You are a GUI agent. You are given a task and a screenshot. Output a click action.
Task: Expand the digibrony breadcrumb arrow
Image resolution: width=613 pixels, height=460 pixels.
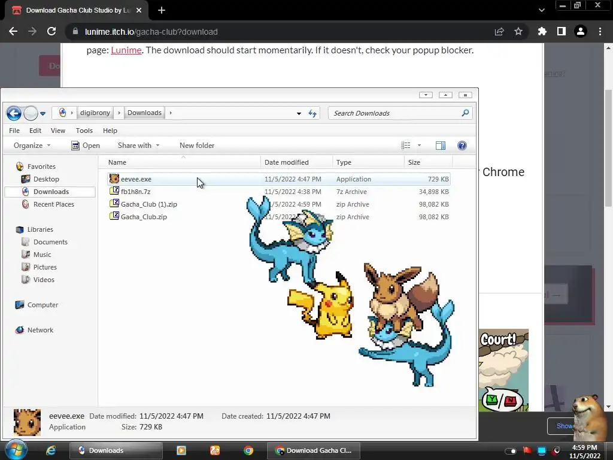click(x=119, y=113)
